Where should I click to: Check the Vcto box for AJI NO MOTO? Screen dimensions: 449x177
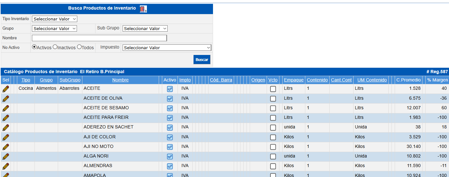[x=273, y=147]
